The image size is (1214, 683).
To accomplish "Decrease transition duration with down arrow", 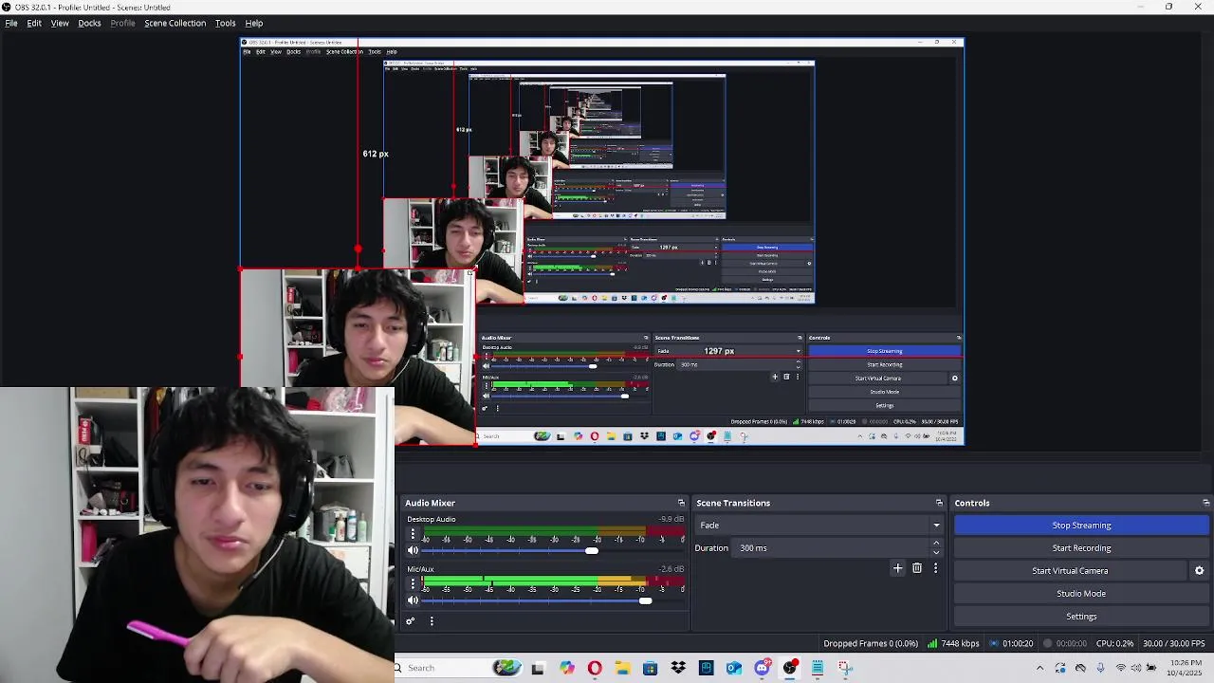I will pos(936,552).
